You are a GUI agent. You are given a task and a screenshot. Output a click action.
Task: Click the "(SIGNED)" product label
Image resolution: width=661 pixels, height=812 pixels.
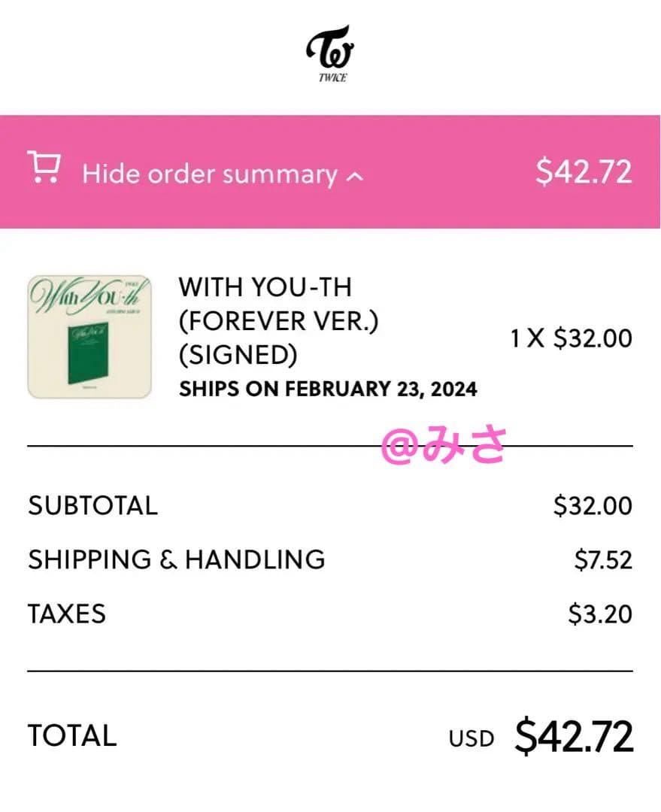click(x=238, y=355)
